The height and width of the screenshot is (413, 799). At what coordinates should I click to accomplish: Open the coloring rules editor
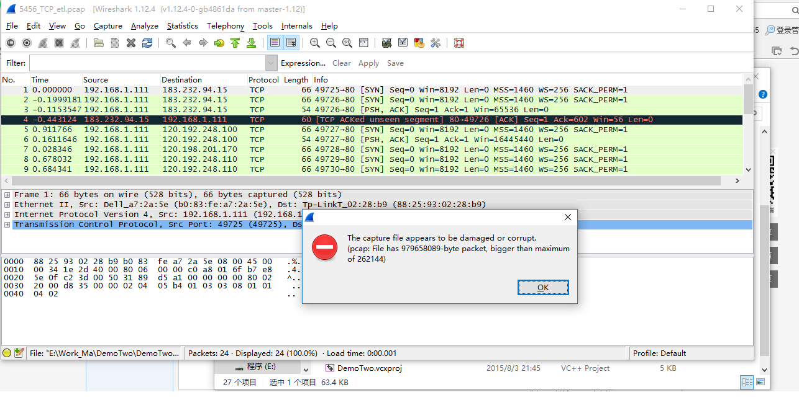[419, 43]
